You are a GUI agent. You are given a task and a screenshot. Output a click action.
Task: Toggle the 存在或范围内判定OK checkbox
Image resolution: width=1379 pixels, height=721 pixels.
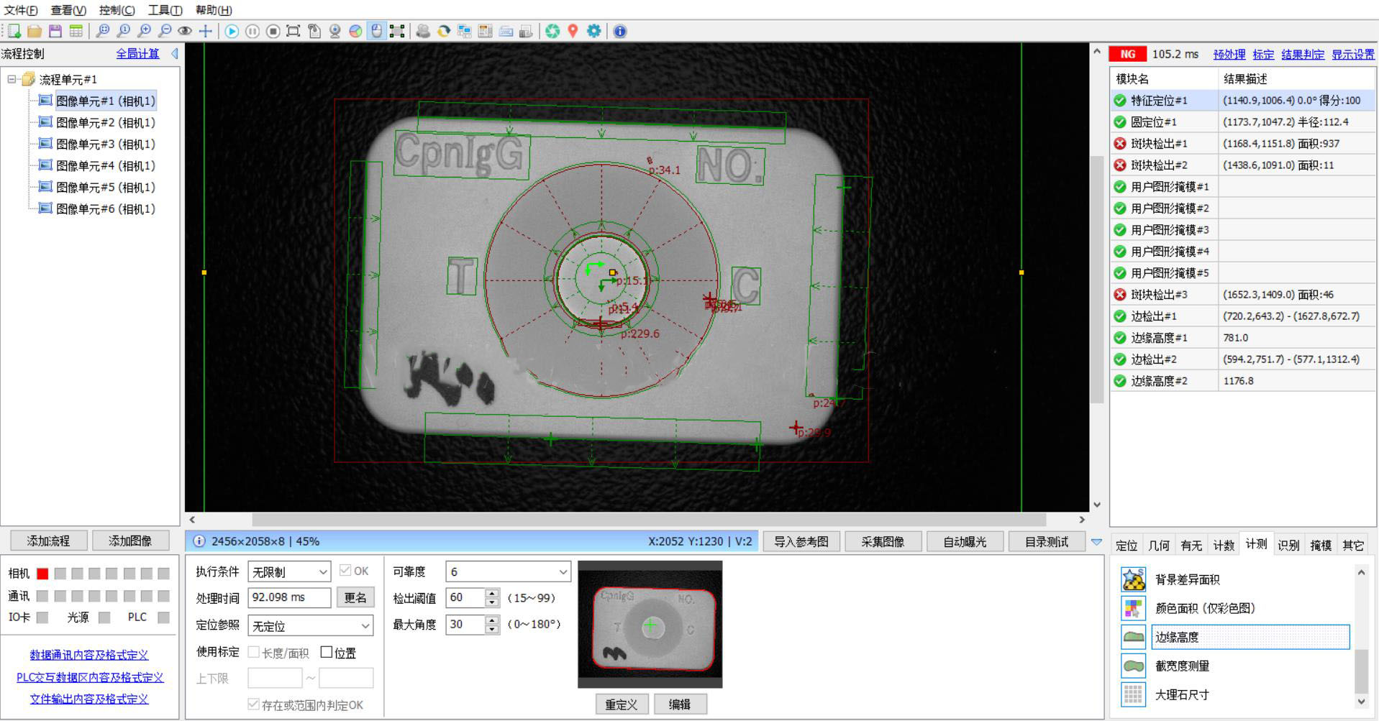pos(253,704)
